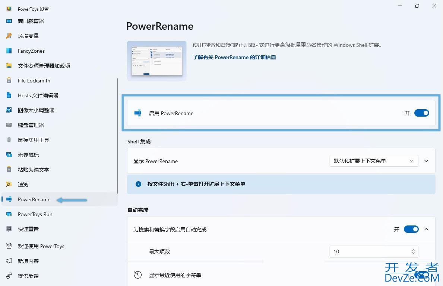This screenshot has height=286, width=443.
Task: Go to 无界鼠标 settings
Action: coord(28,155)
